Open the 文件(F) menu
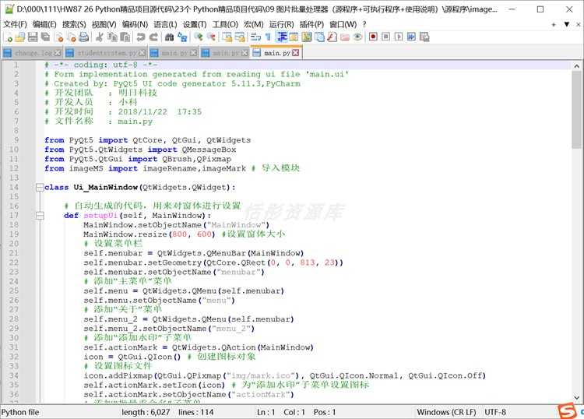 tap(16, 25)
